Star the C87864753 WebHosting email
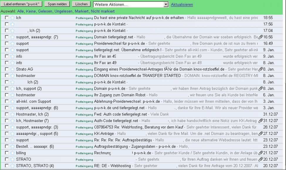Image resolution: width=286 pixels, height=170 pixels. [x=12, y=127]
